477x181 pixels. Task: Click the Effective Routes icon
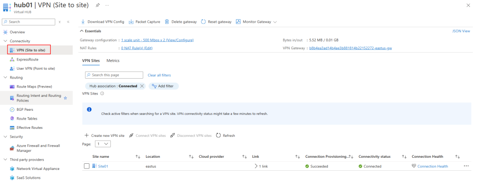(12, 127)
